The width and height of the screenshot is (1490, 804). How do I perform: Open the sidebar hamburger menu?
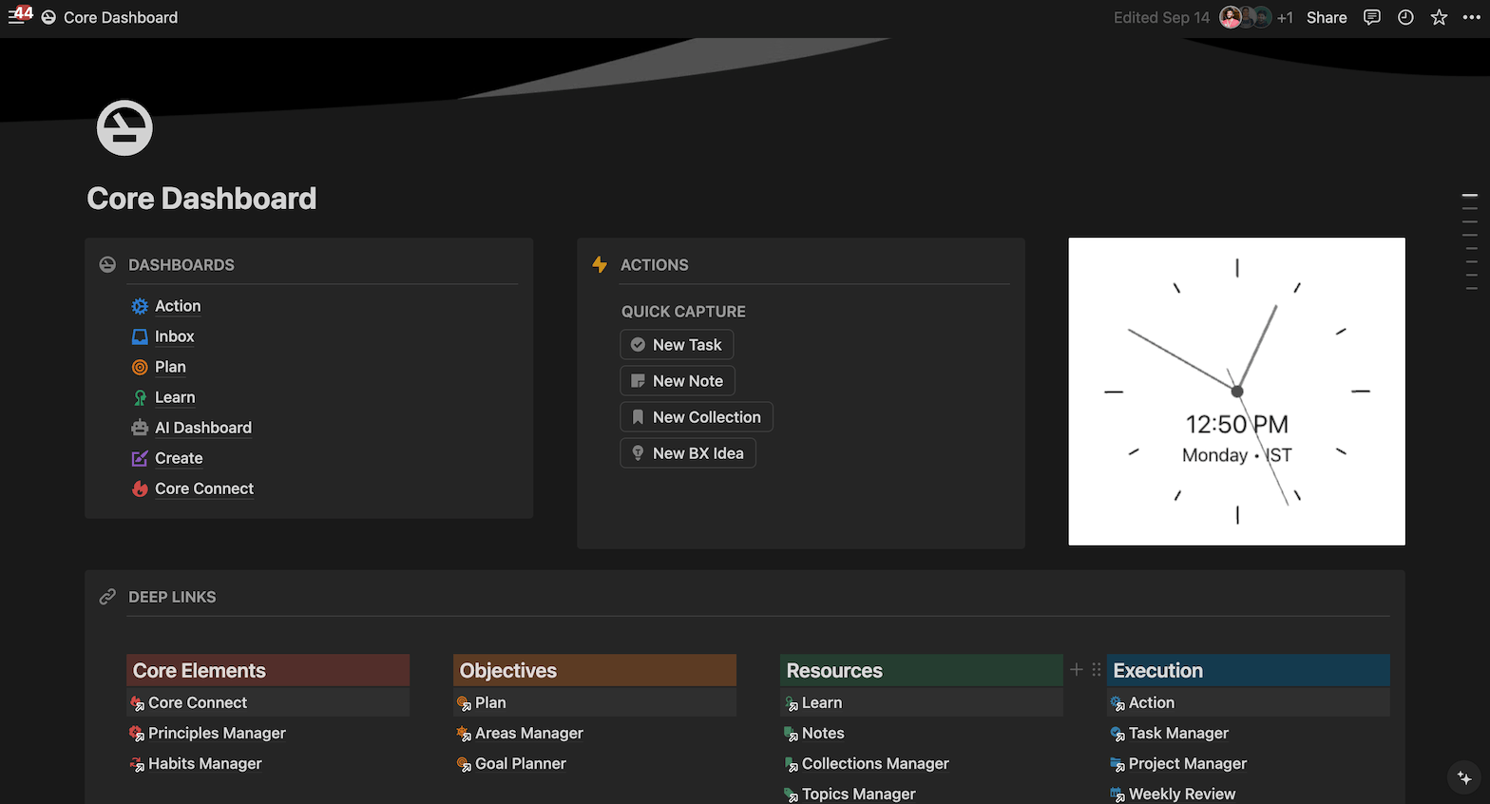(x=16, y=17)
